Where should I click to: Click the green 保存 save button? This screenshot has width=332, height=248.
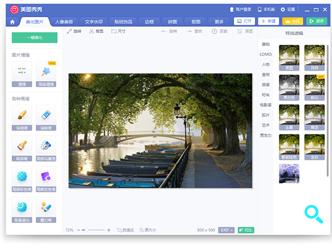tap(316, 21)
